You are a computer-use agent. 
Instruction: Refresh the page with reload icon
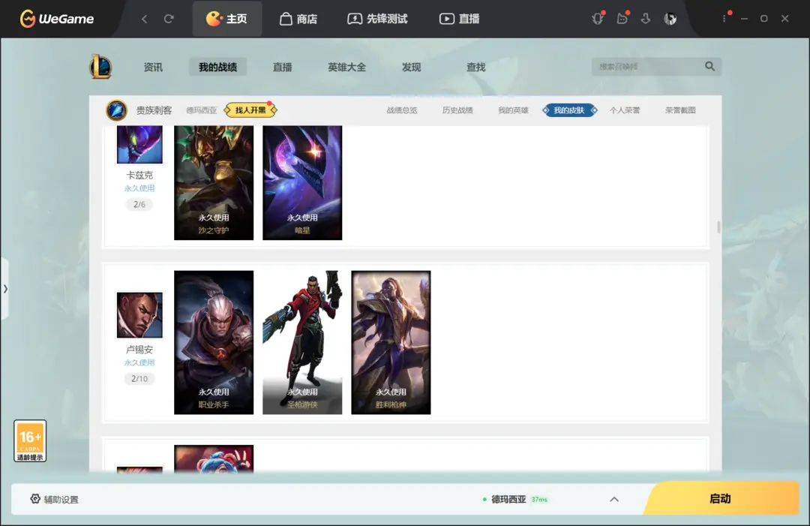coord(169,19)
